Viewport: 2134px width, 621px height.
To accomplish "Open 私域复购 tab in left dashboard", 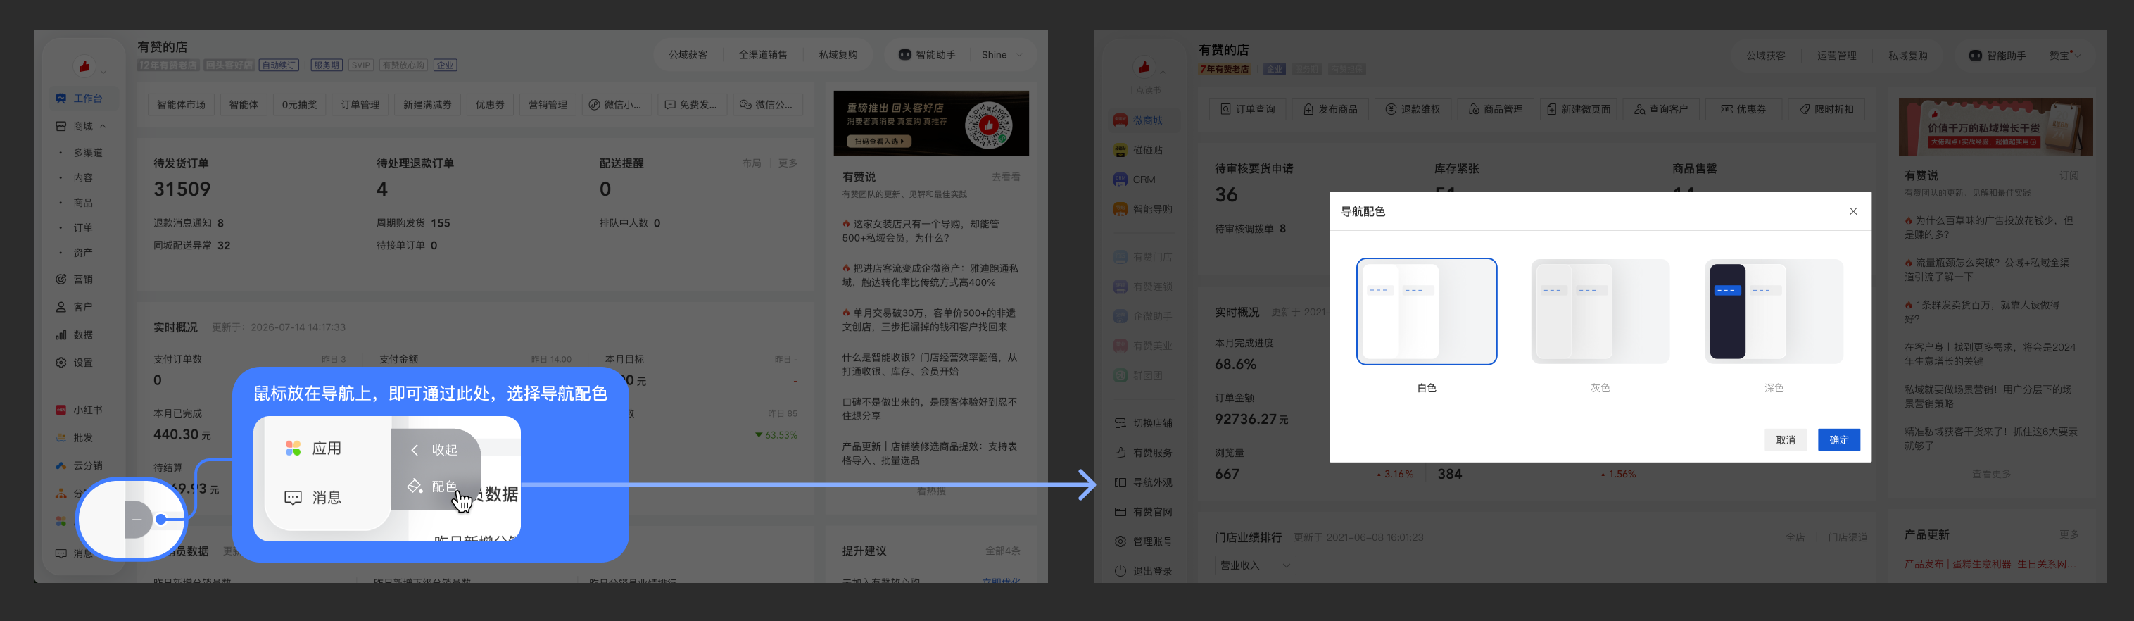I will 838,55.
